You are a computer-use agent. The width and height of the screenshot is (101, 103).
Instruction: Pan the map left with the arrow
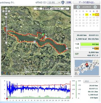(x=4, y=11)
